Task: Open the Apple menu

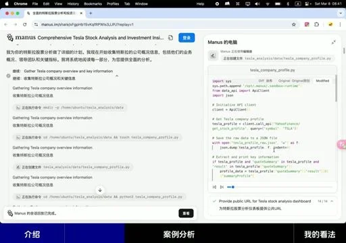Action: click(x=7, y=3)
